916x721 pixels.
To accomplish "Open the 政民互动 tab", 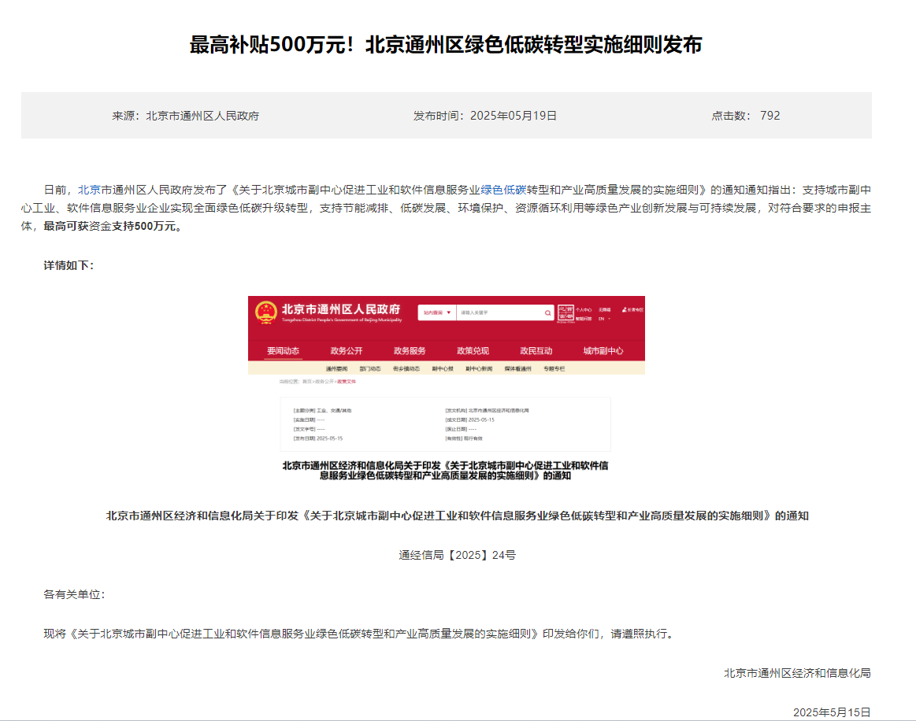I will pos(536,351).
